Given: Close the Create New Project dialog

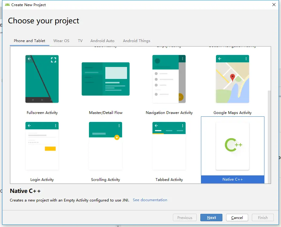Looking at the screenshot, I should click(274, 5).
